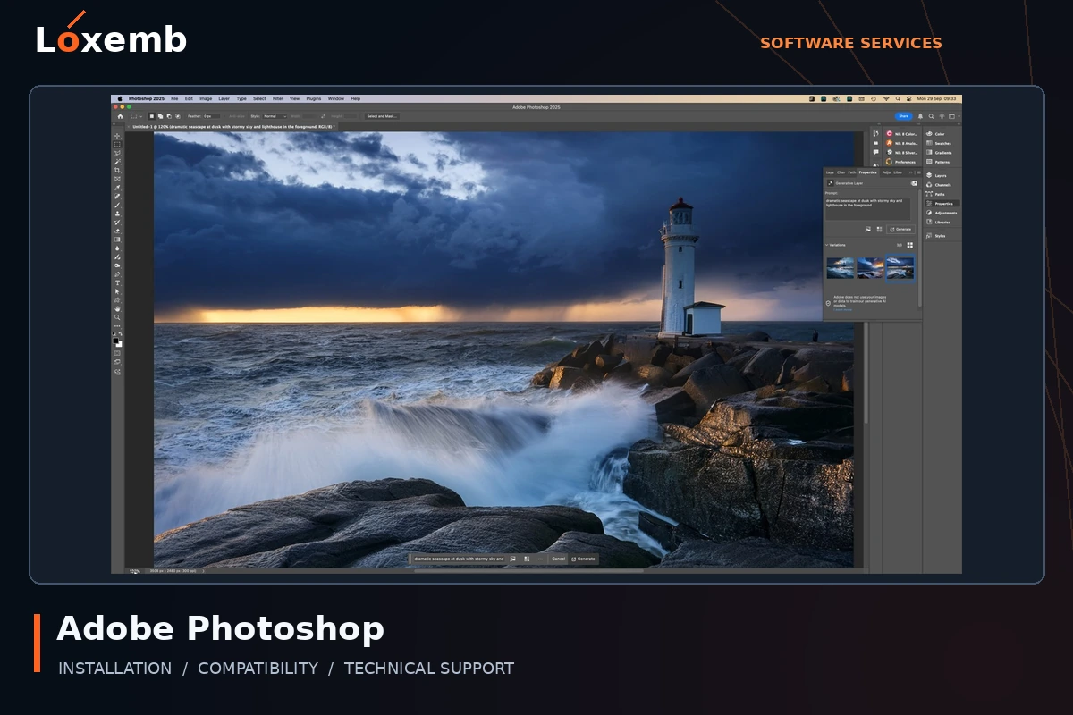Switch to the Properties tab
1073x715 pixels.
[x=867, y=172]
